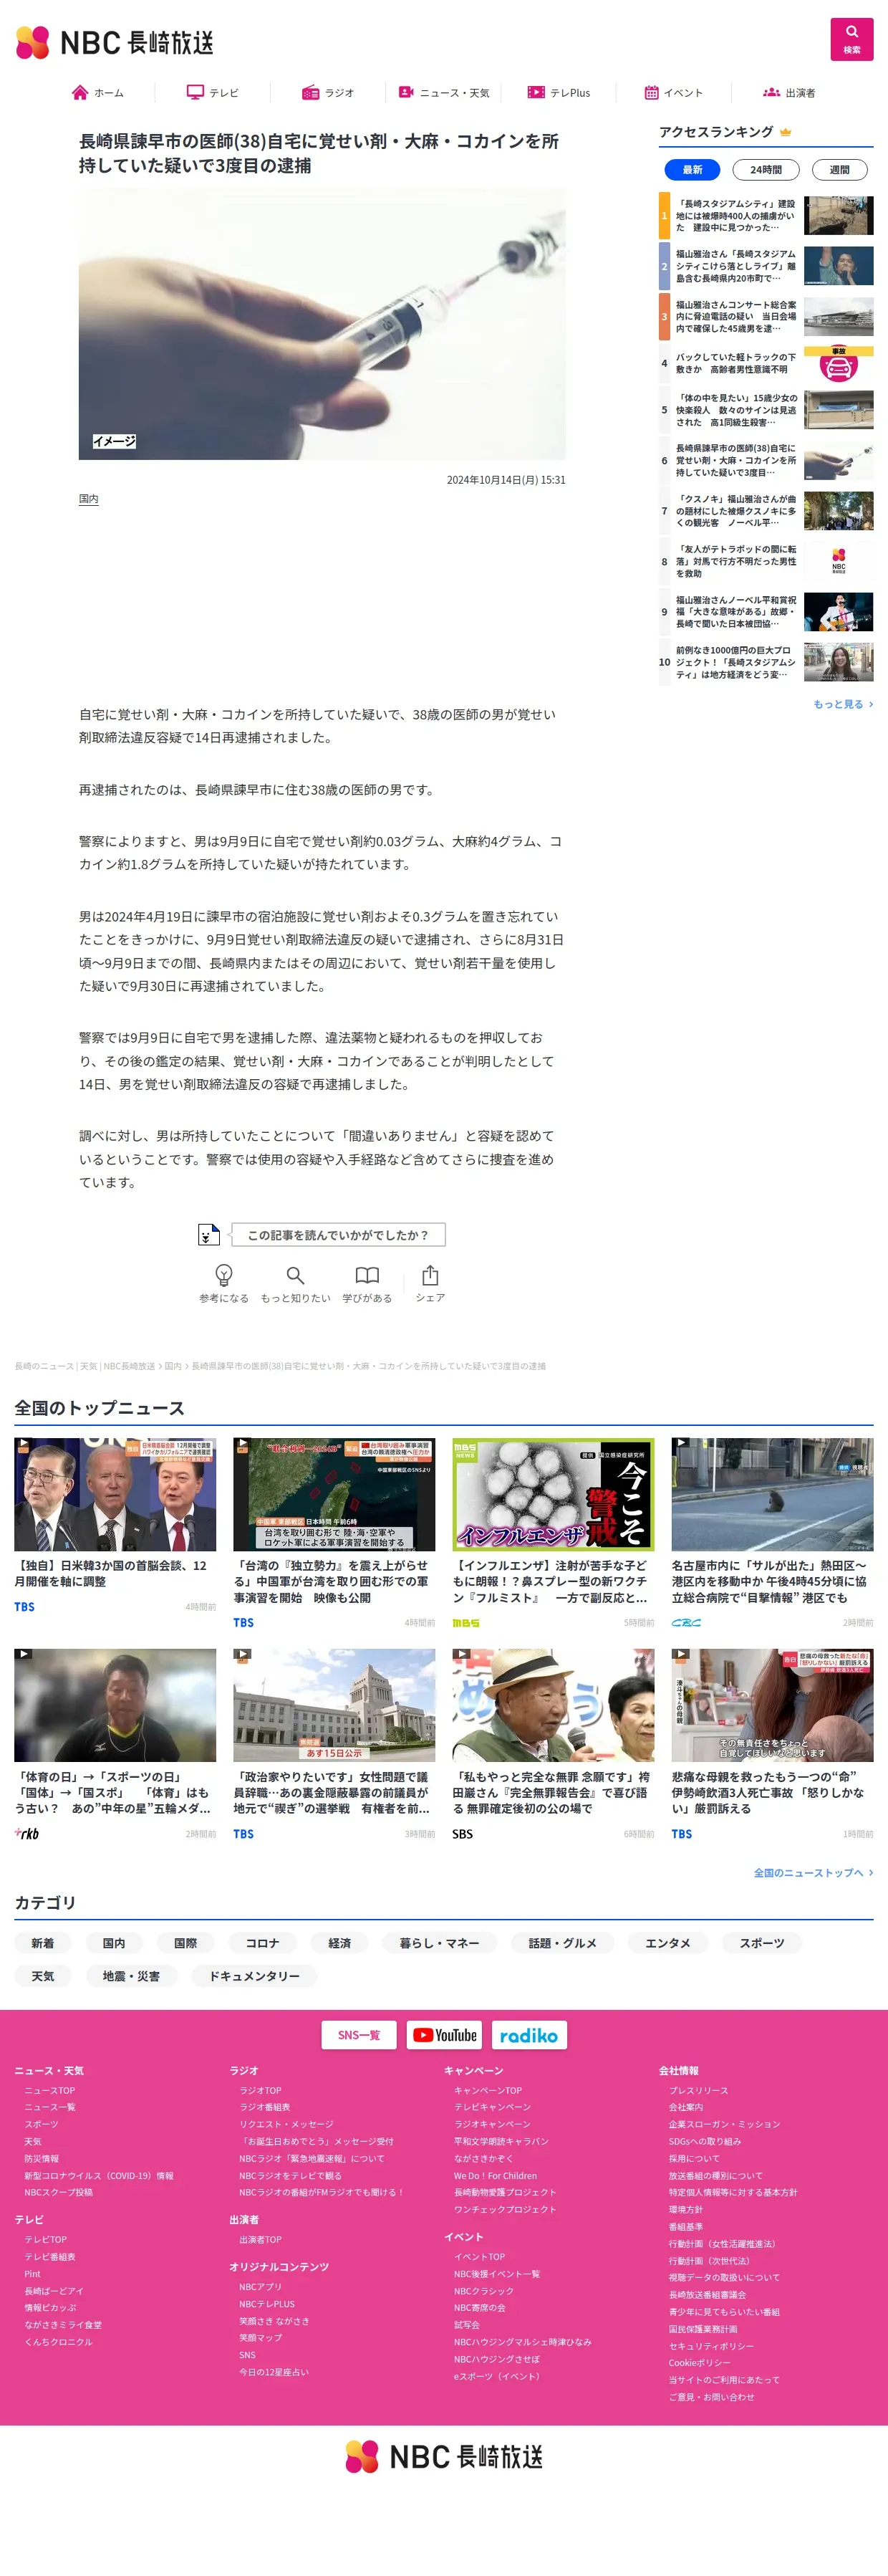
Task: Open ご意見・お問い合わせ footer link
Action: click(x=711, y=2396)
